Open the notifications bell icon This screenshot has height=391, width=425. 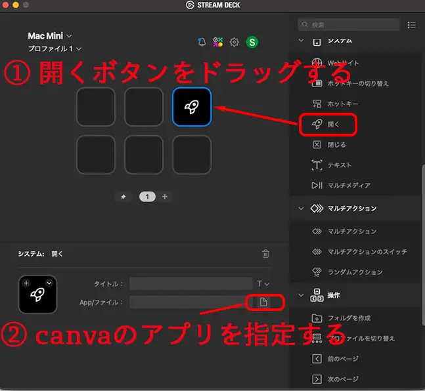coord(202,42)
